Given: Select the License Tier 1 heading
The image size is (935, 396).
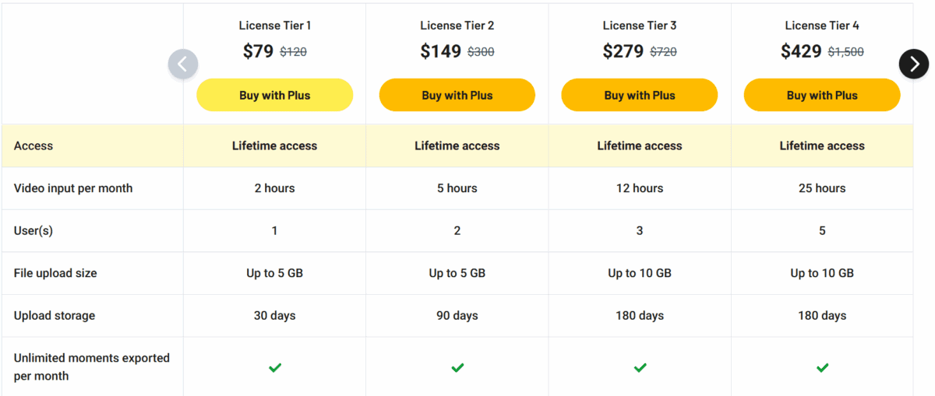Looking at the screenshot, I should coord(275,26).
